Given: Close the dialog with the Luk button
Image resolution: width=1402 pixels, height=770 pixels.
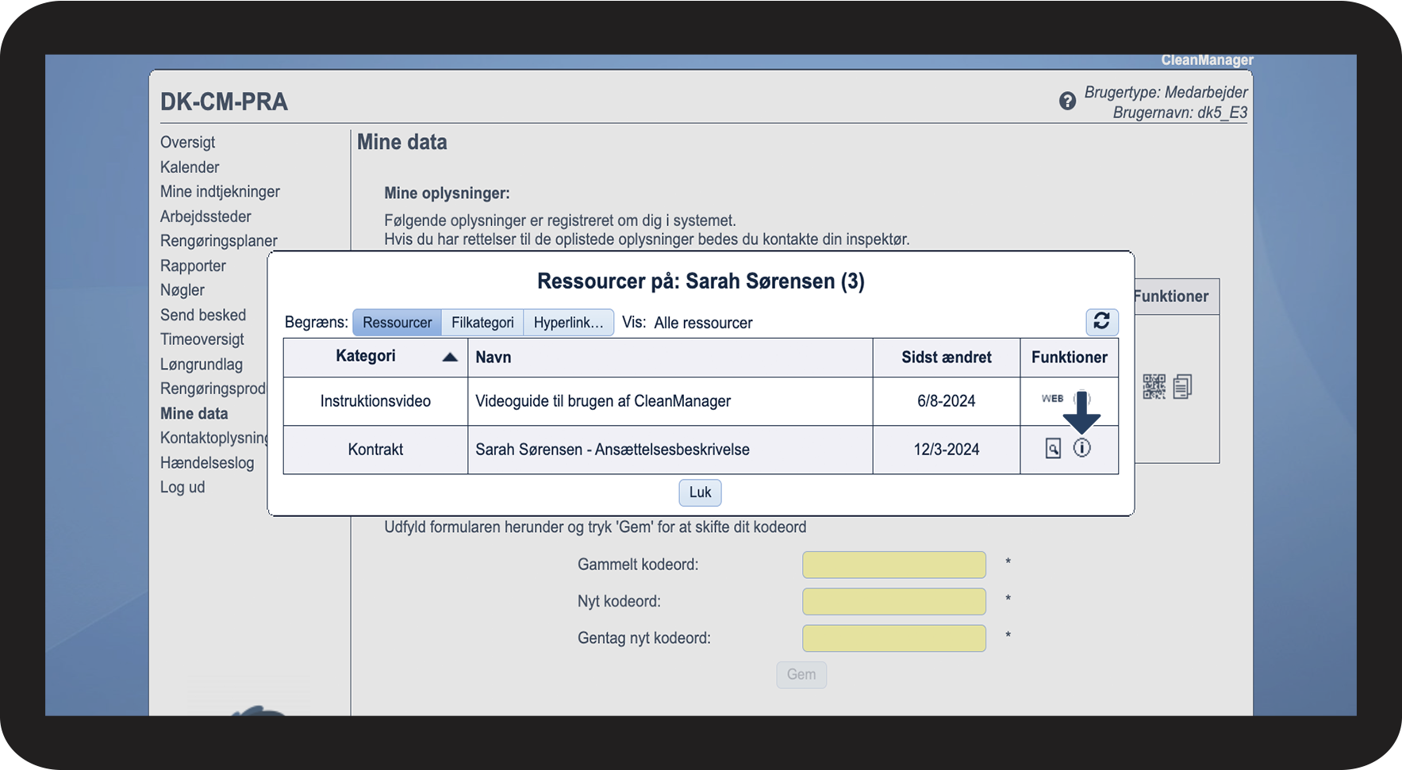Looking at the screenshot, I should coord(700,492).
